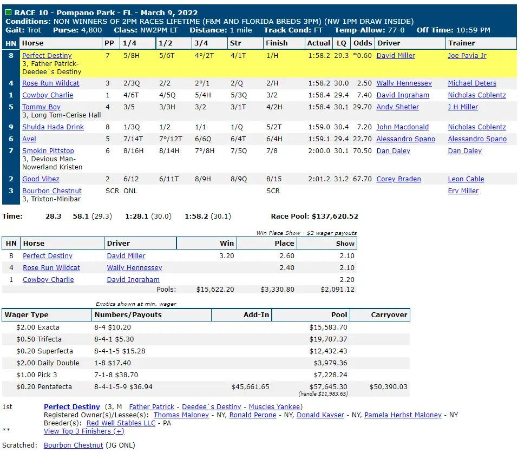
Task: Open driver Corey Braden link
Action: (398, 179)
